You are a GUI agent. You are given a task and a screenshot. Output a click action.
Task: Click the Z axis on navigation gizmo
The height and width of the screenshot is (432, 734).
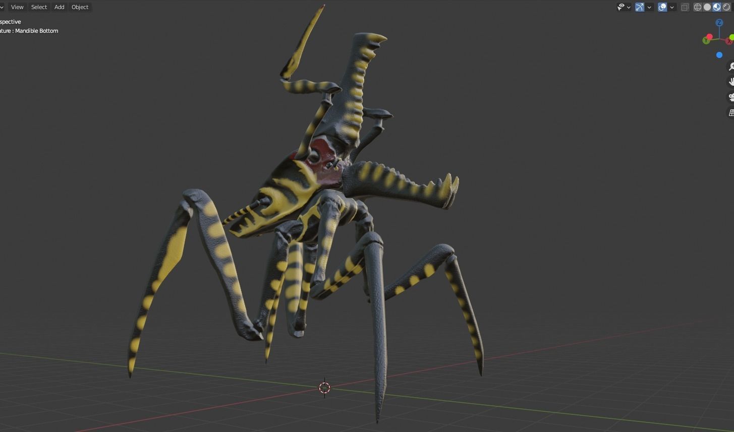[x=719, y=23]
